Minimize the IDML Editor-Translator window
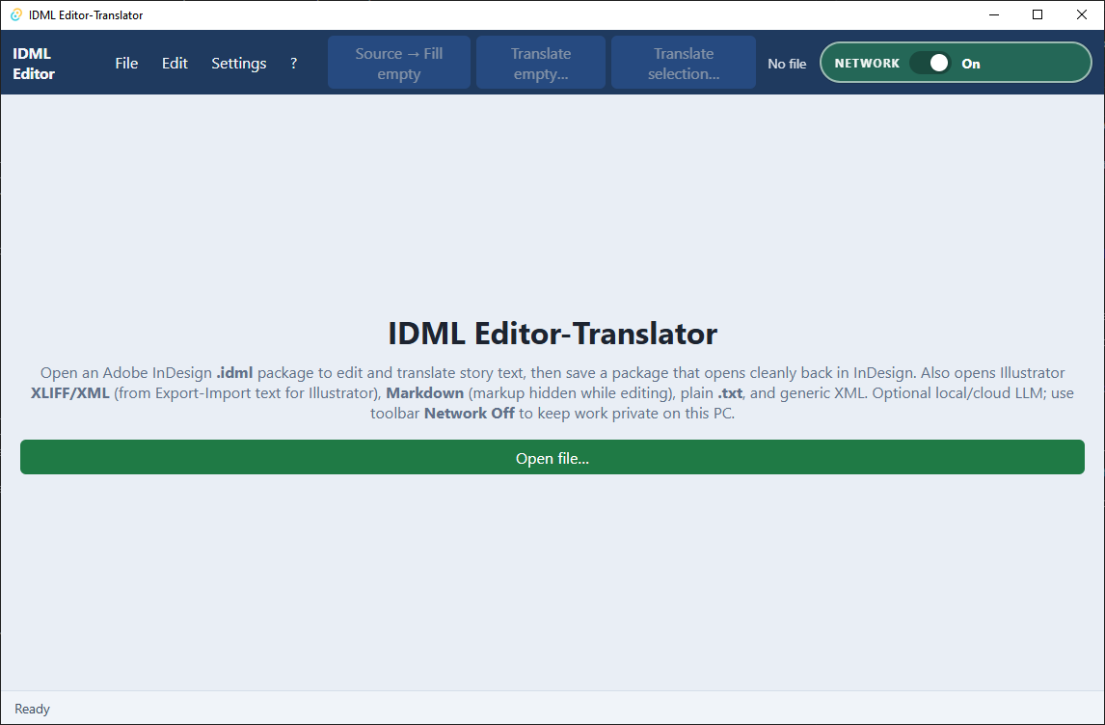Image resolution: width=1105 pixels, height=725 pixels. pos(994,14)
